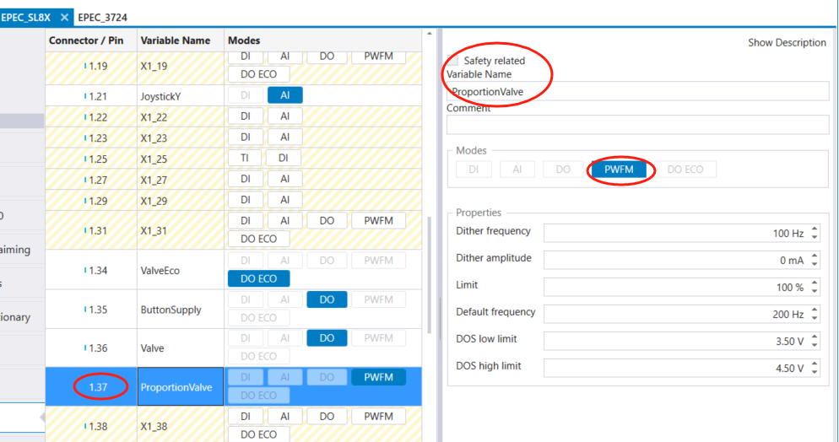Increase Dither frequency with up arrow
The width and height of the screenshot is (839, 442).
(815, 229)
